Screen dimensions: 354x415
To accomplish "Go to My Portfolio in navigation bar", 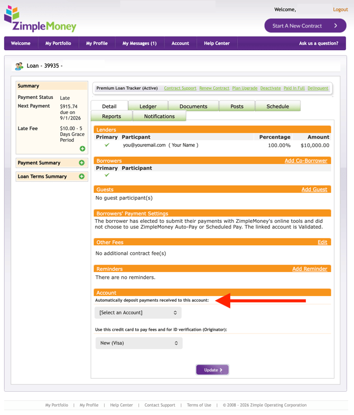I will [58, 43].
